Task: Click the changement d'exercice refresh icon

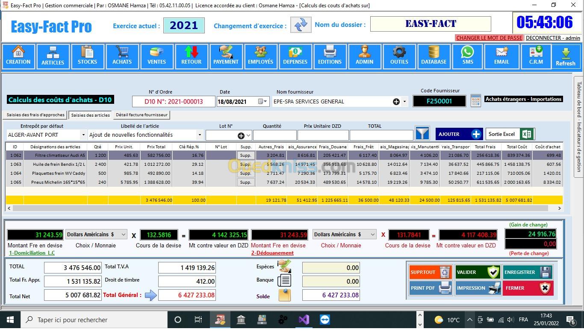Action: (301, 25)
